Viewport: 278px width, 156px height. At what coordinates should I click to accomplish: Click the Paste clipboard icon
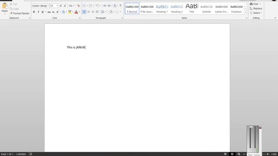(5, 6)
